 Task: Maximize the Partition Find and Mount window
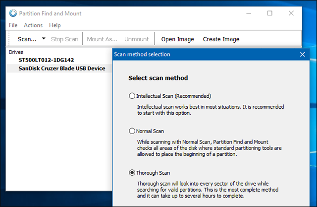(x=269, y=13)
